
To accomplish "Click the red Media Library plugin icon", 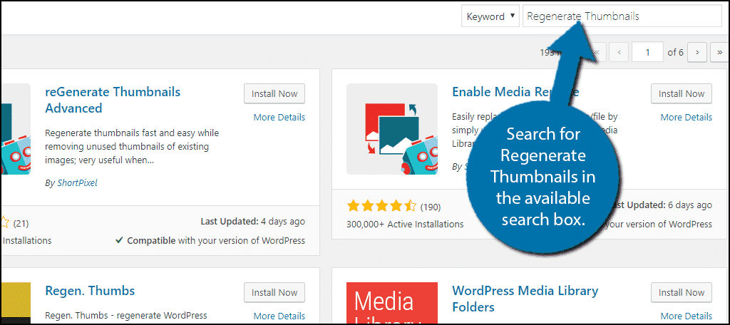I will [x=392, y=303].
